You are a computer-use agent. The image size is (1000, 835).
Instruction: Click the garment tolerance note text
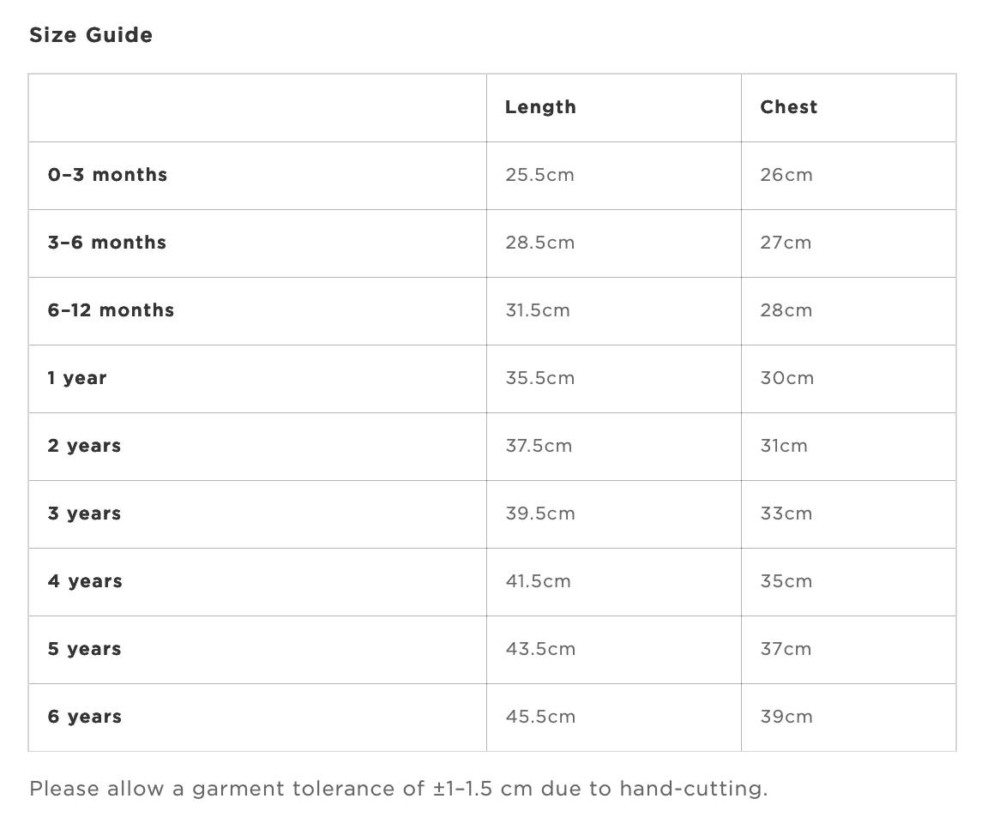coord(399,789)
